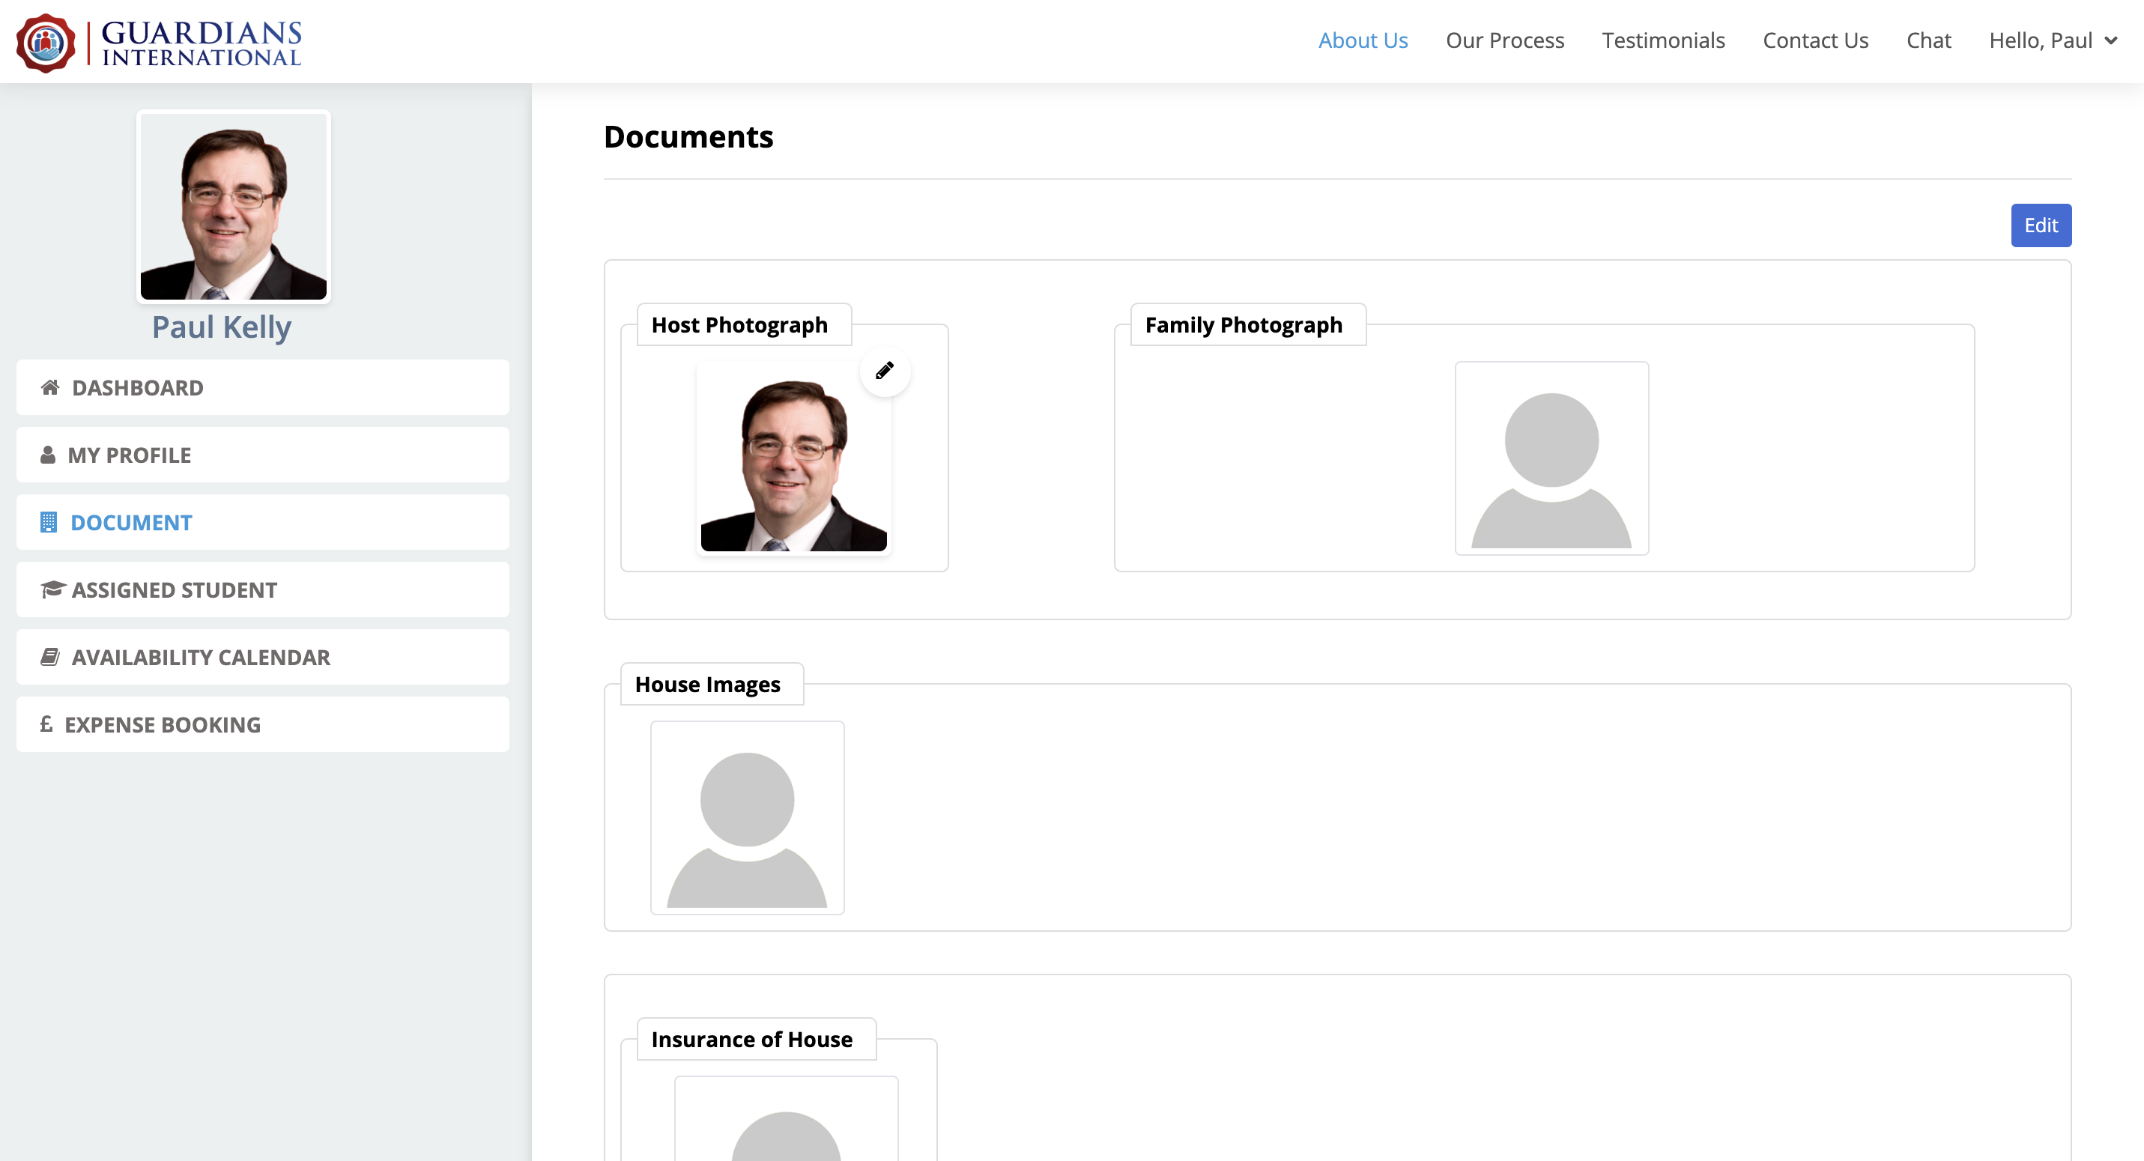The width and height of the screenshot is (2144, 1161).
Task: Go to Our Process in the navigation
Action: (1504, 40)
